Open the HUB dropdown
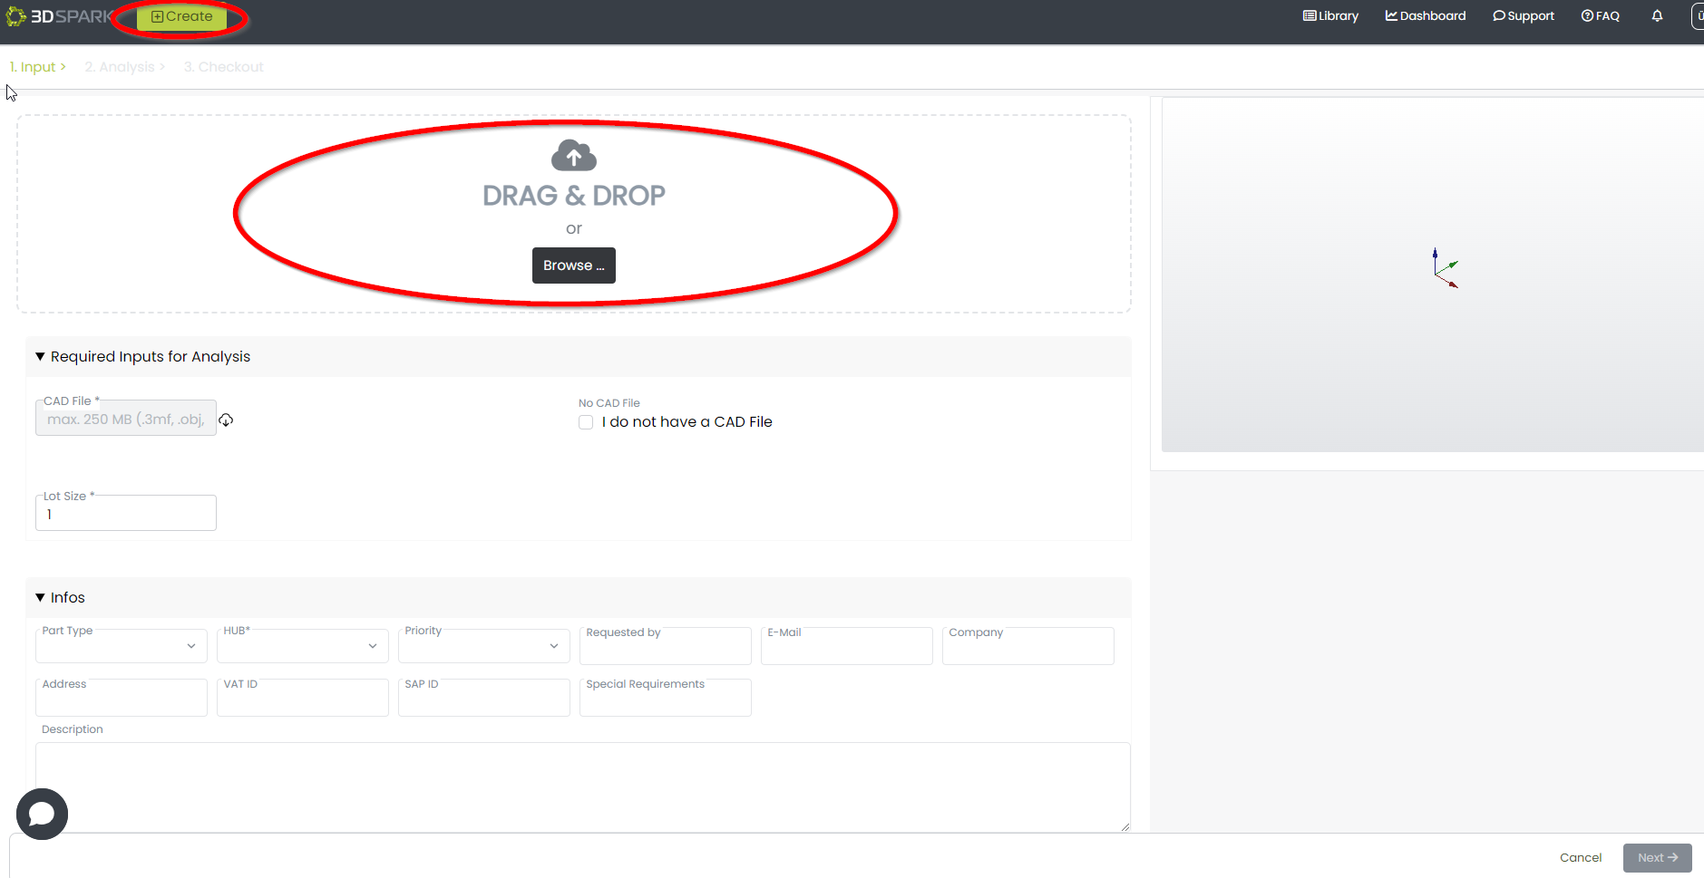The image size is (1704, 878). tap(303, 646)
